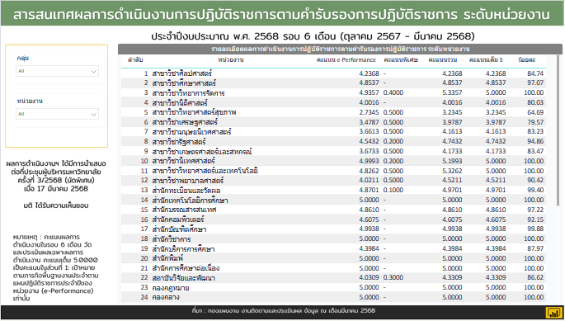The height and width of the screenshot is (321, 565).
Task: Select row สถาบันวิจัยและพัฒนา
Action: click(333, 278)
